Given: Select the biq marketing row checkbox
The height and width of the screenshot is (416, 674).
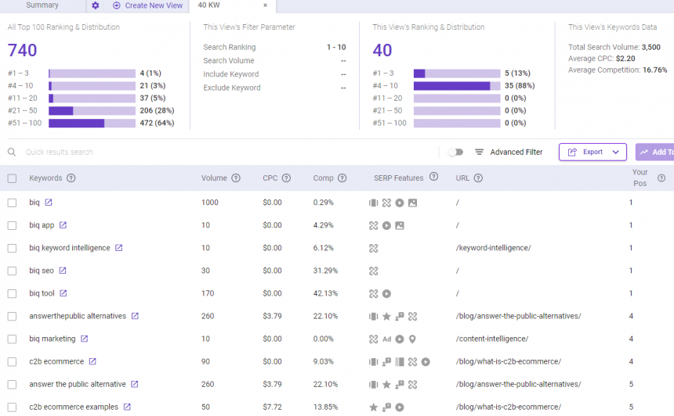Looking at the screenshot, I should (12, 339).
